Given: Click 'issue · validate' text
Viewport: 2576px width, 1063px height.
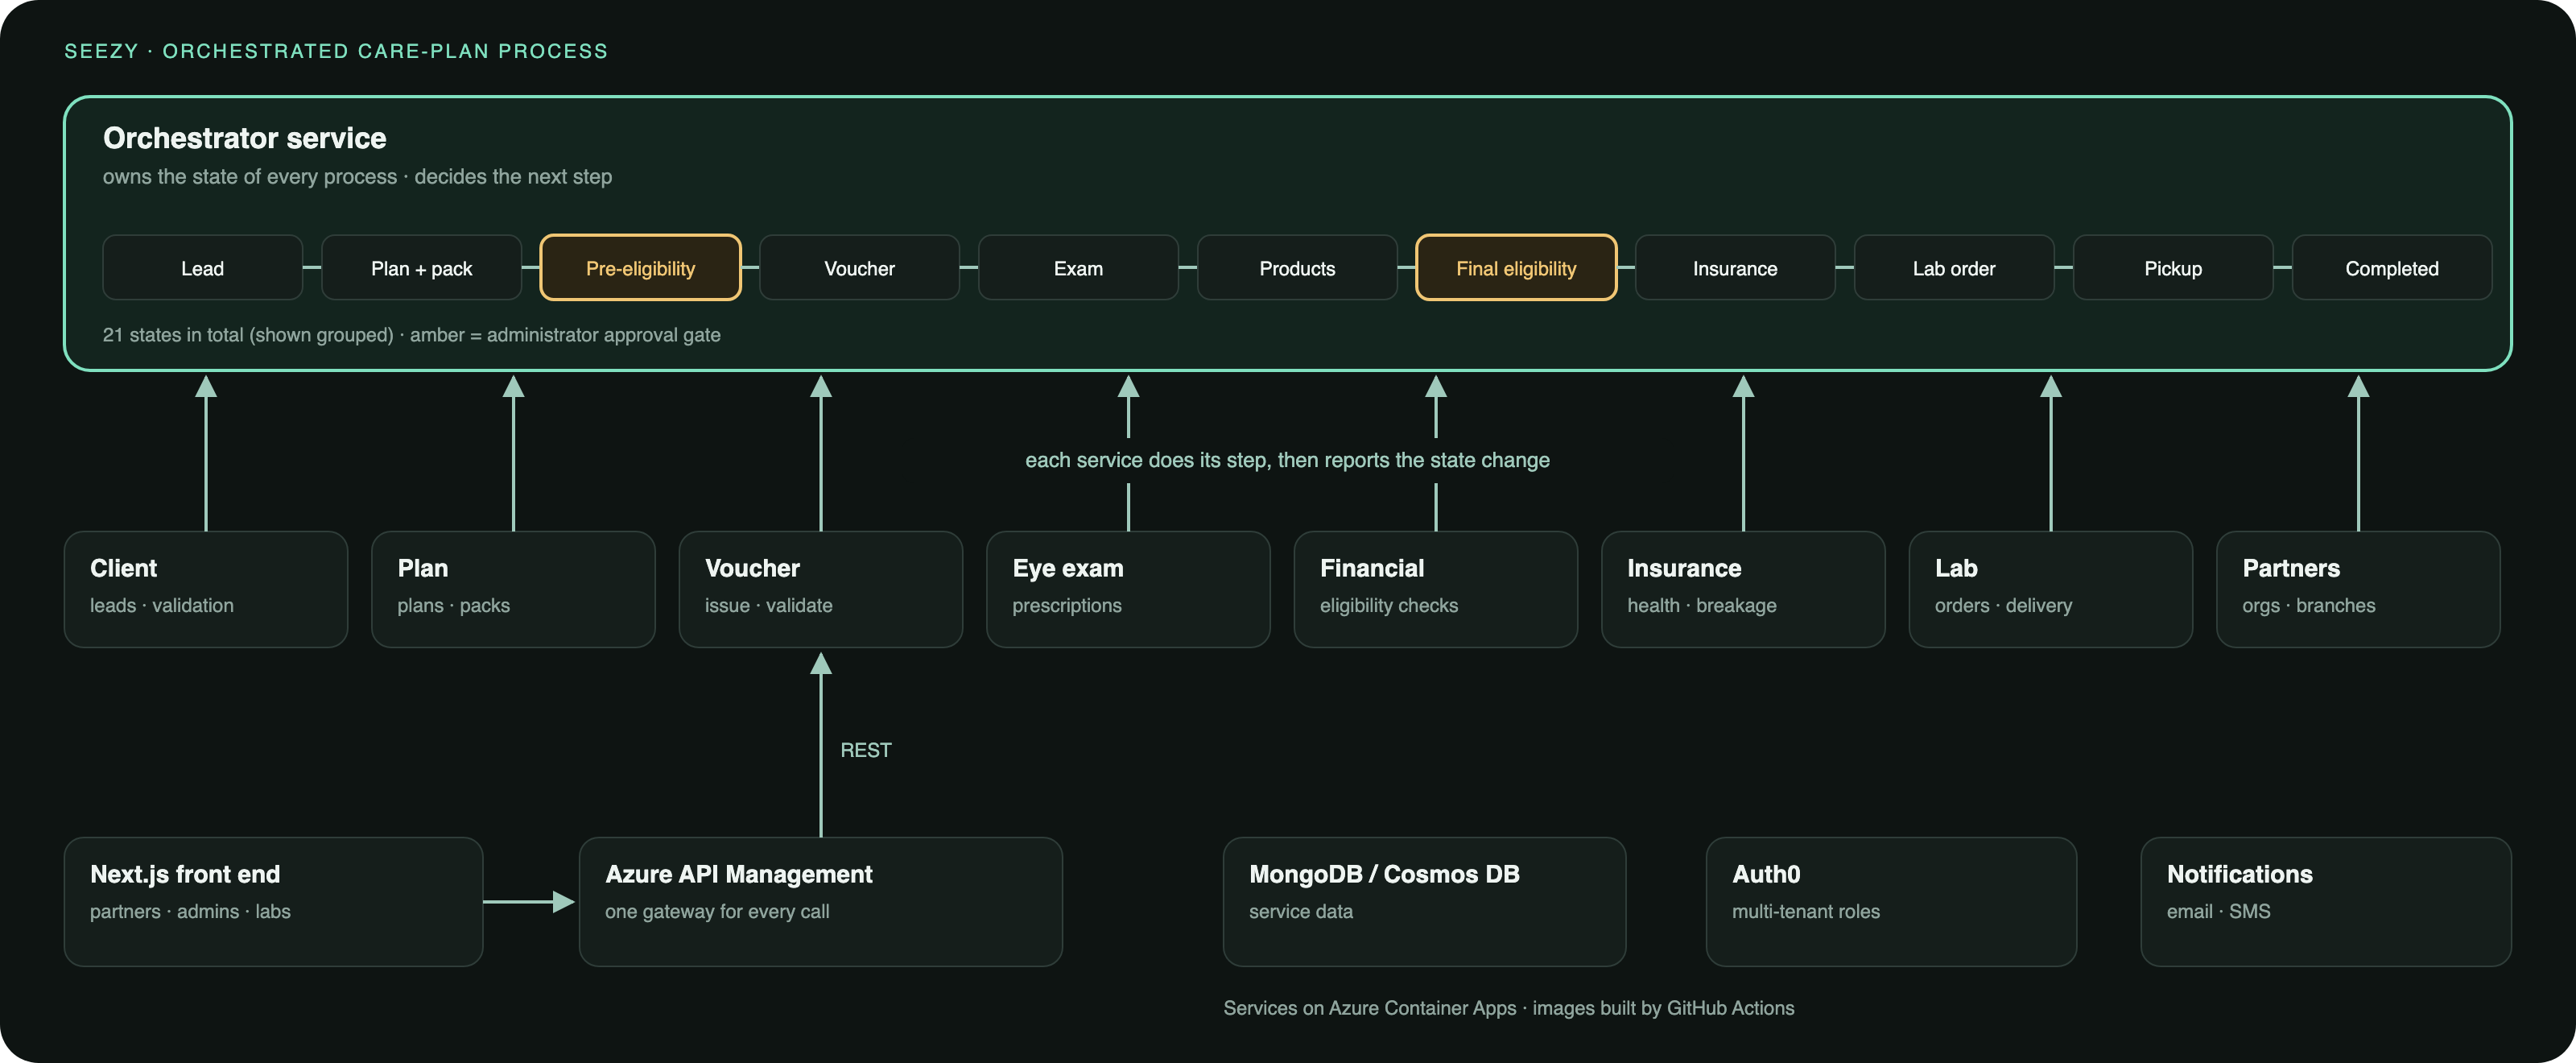Looking at the screenshot, I should pyautogui.click(x=769, y=605).
